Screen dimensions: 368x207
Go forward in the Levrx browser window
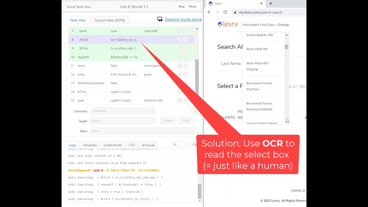click(217, 12)
